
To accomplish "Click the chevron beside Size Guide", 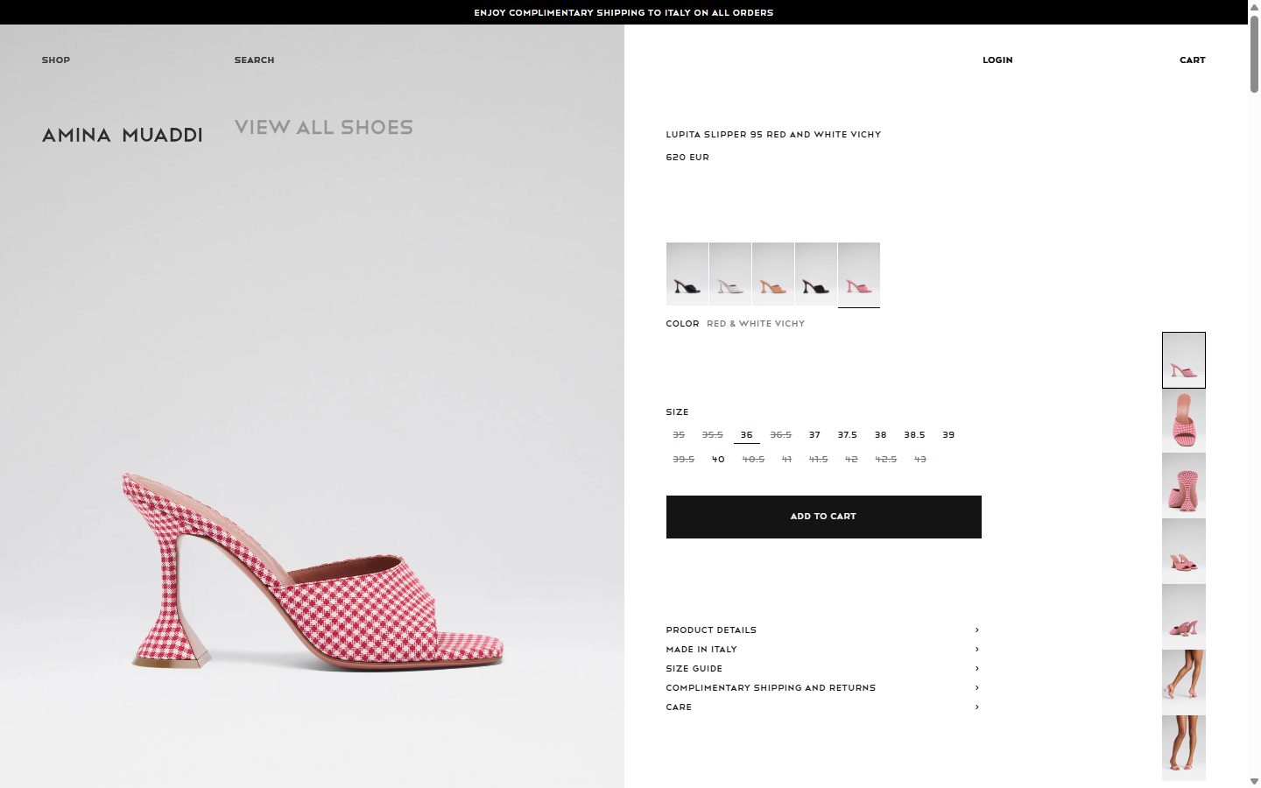I will [976, 669].
